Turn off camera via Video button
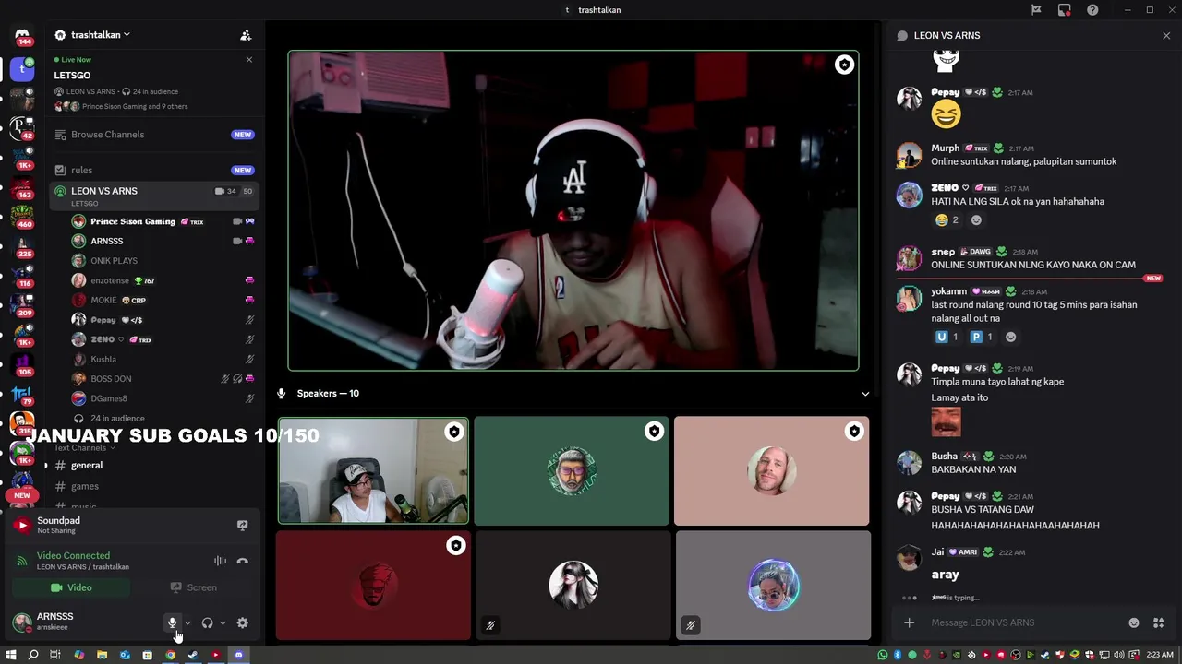Screen dimensions: 1182x664 71,587
